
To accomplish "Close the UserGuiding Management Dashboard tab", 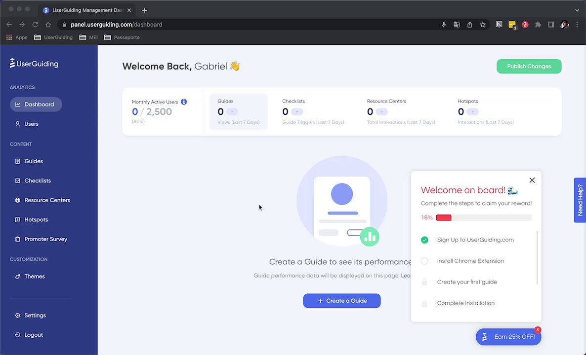I will (129, 10).
